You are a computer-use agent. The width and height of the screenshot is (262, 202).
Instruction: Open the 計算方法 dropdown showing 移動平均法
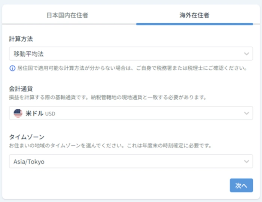tap(131, 54)
